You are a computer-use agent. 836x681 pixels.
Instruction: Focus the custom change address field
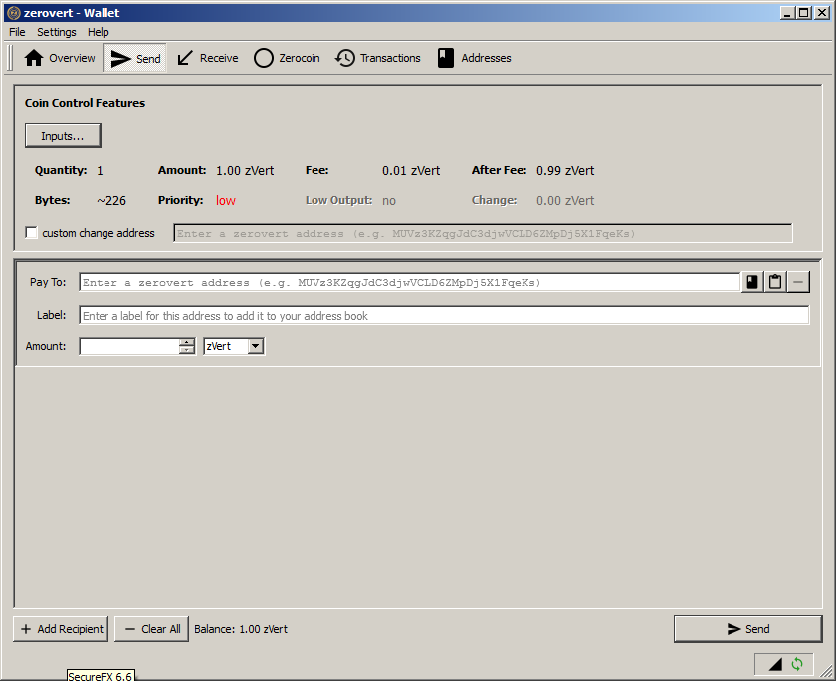pyautogui.click(x=483, y=234)
